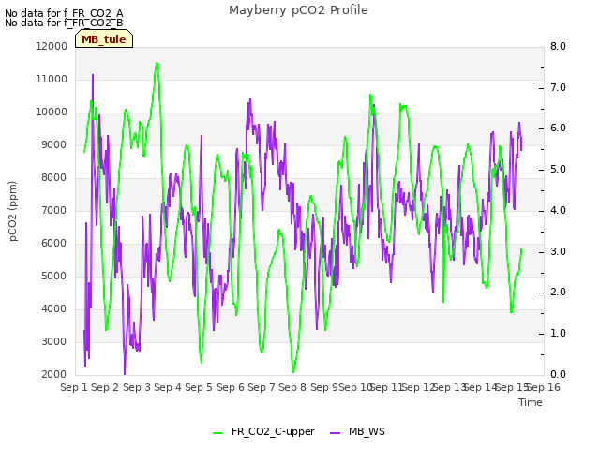This screenshot has width=600, height=450.
Task: Click the chart title Mayberry pCO2 Profile
Action: (298, 10)
